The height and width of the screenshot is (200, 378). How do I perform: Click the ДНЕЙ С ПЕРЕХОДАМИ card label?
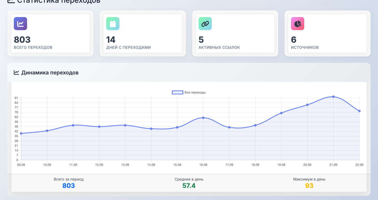(128, 48)
